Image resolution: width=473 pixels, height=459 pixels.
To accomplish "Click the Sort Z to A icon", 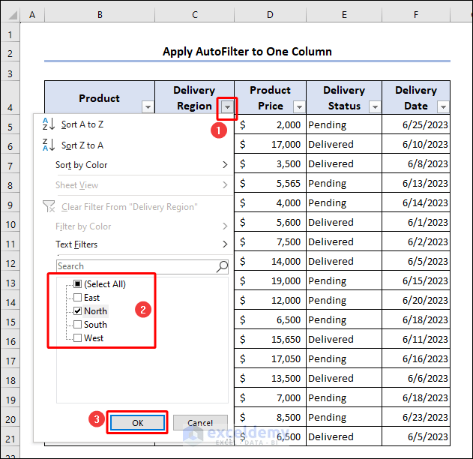I will click(x=48, y=145).
